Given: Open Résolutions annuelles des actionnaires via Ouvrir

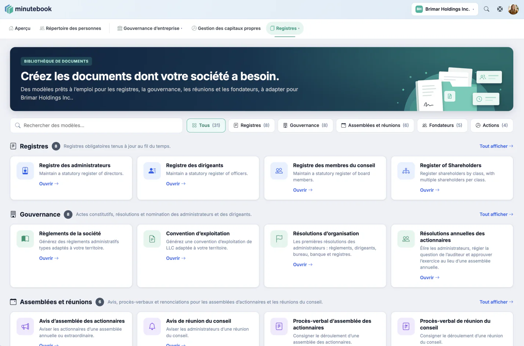Looking at the screenshot, I should (x=430, y=278).
